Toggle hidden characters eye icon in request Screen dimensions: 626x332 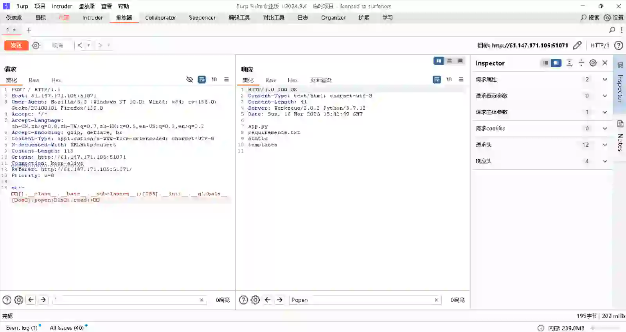(x=190, y=79)
